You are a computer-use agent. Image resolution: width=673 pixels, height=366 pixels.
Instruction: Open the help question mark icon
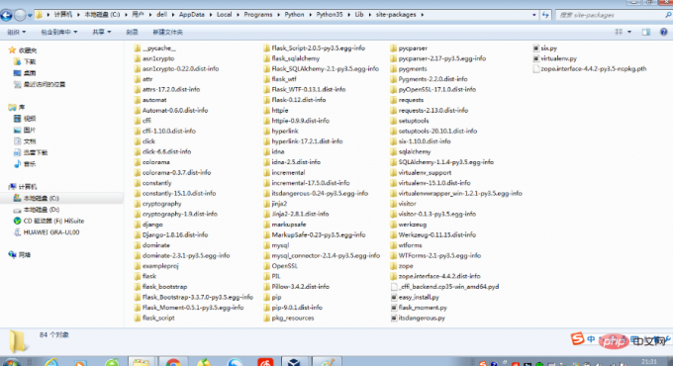(x=663, y=33)
